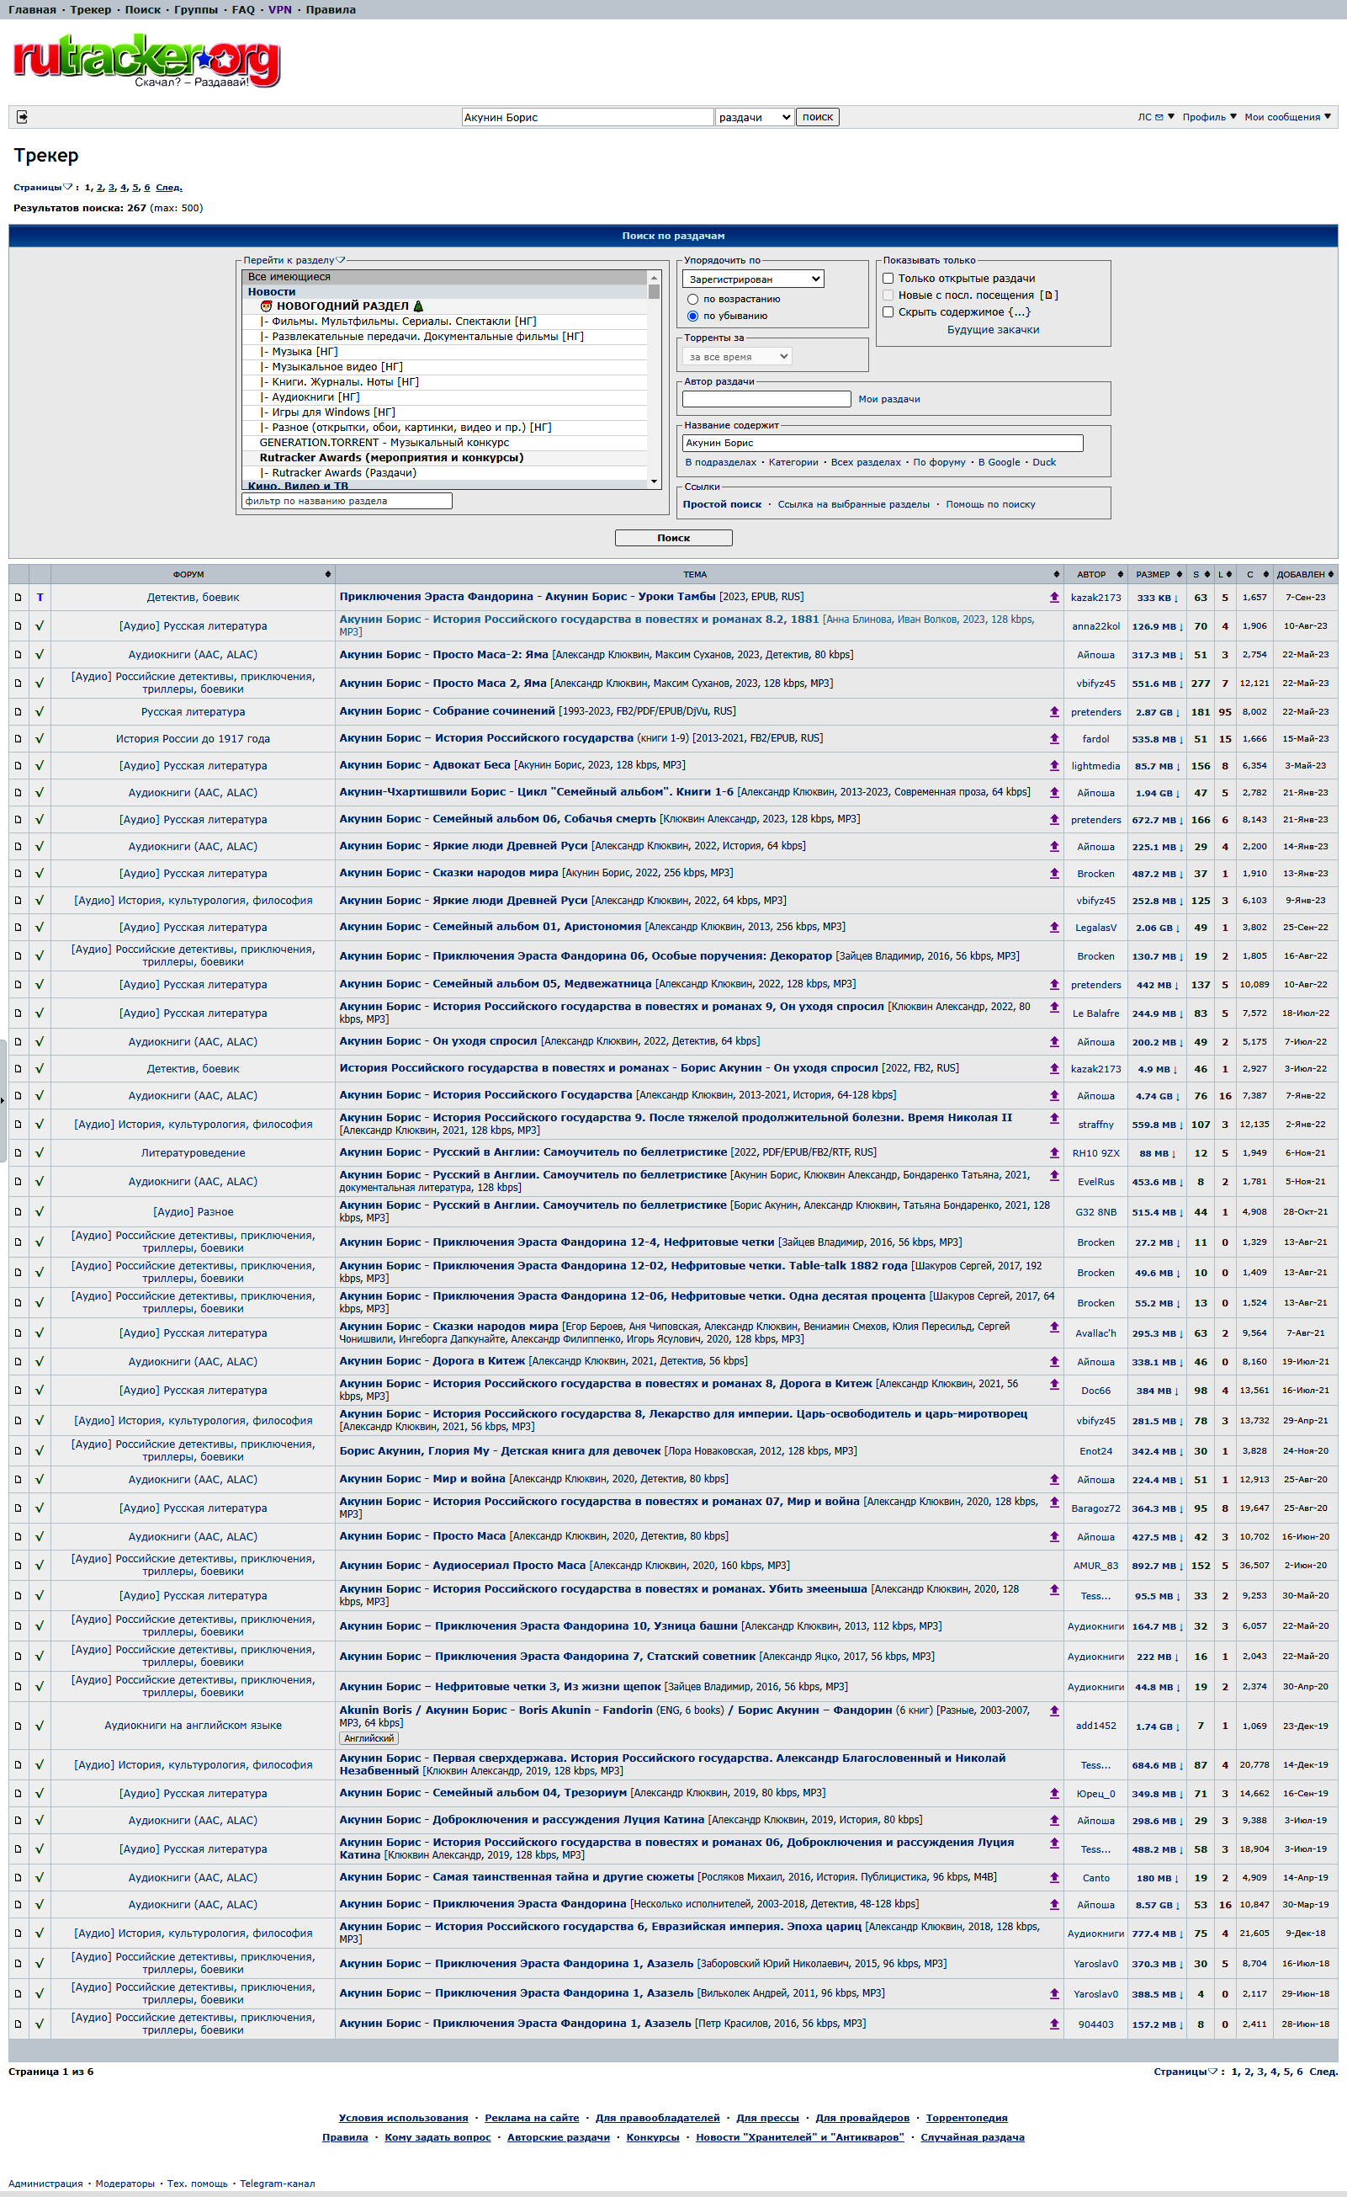The image size is (1347, 2197).
Task: Click the document icon in Уроки Тамбы row
Action: point(18,598)
